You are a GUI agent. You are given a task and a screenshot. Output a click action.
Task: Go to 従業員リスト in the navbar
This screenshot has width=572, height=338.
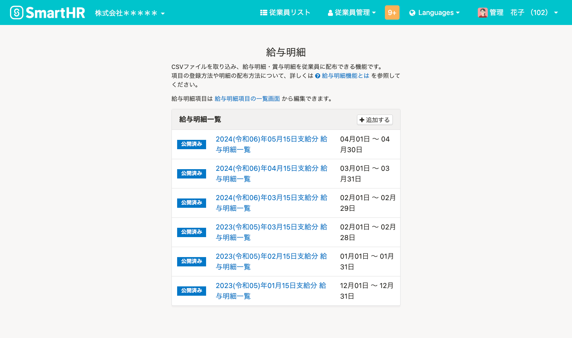click(289, 13)
